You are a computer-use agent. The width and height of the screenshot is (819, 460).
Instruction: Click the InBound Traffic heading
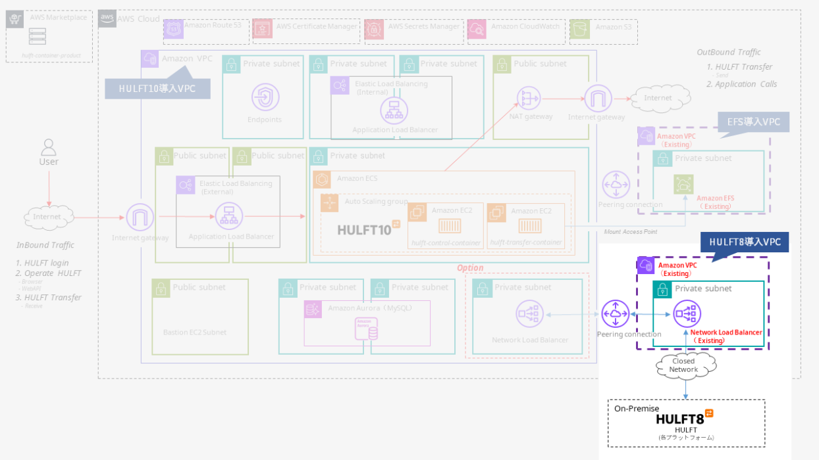[45, 245]
